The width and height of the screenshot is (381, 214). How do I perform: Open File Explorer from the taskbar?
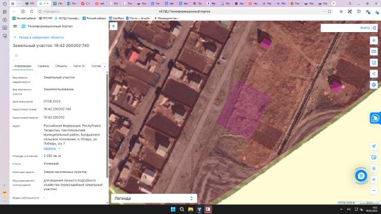pos(190,209)
